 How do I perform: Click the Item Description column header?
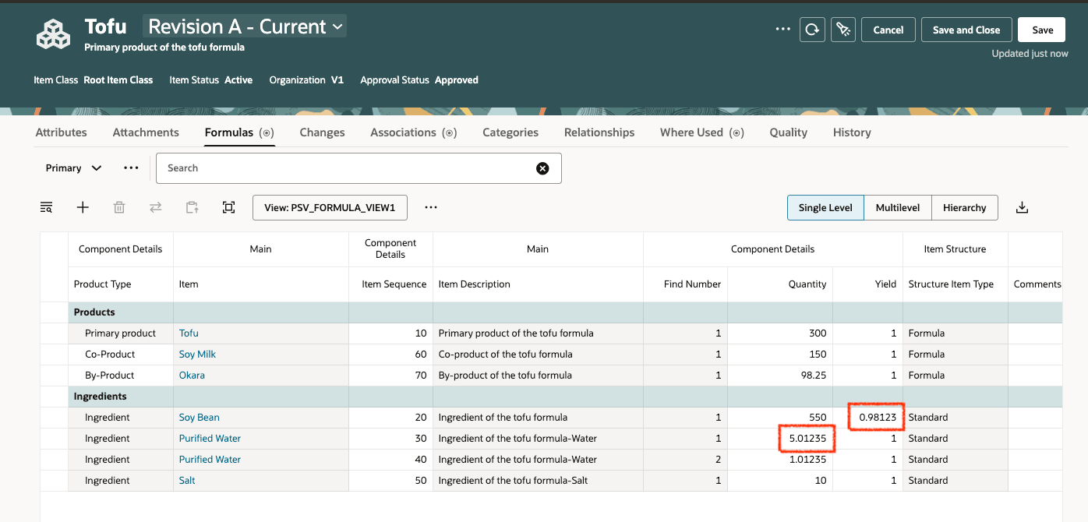click(x=538, y=284)
